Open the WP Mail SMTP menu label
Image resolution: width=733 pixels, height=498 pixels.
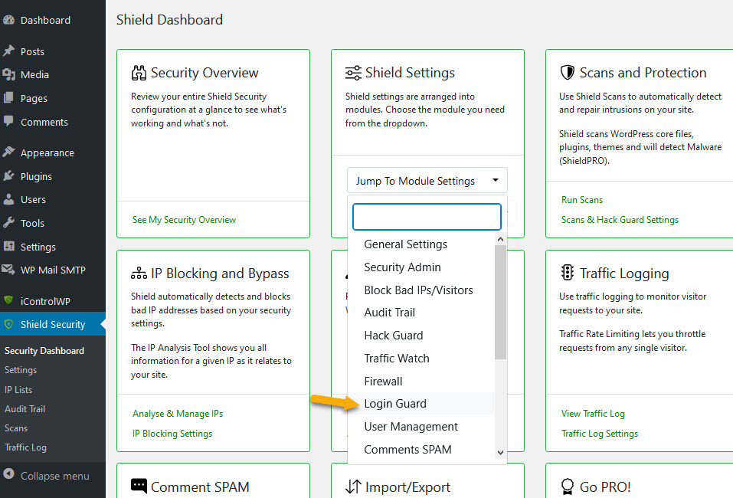click(53, 270)
